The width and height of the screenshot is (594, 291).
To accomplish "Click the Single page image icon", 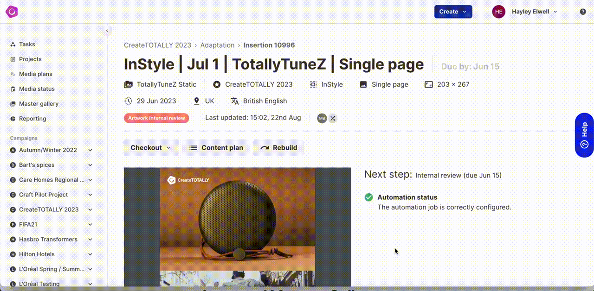I will [x=363, y=84].
